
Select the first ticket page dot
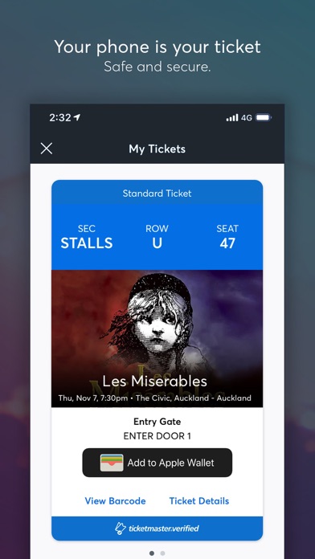coord(152,553)
